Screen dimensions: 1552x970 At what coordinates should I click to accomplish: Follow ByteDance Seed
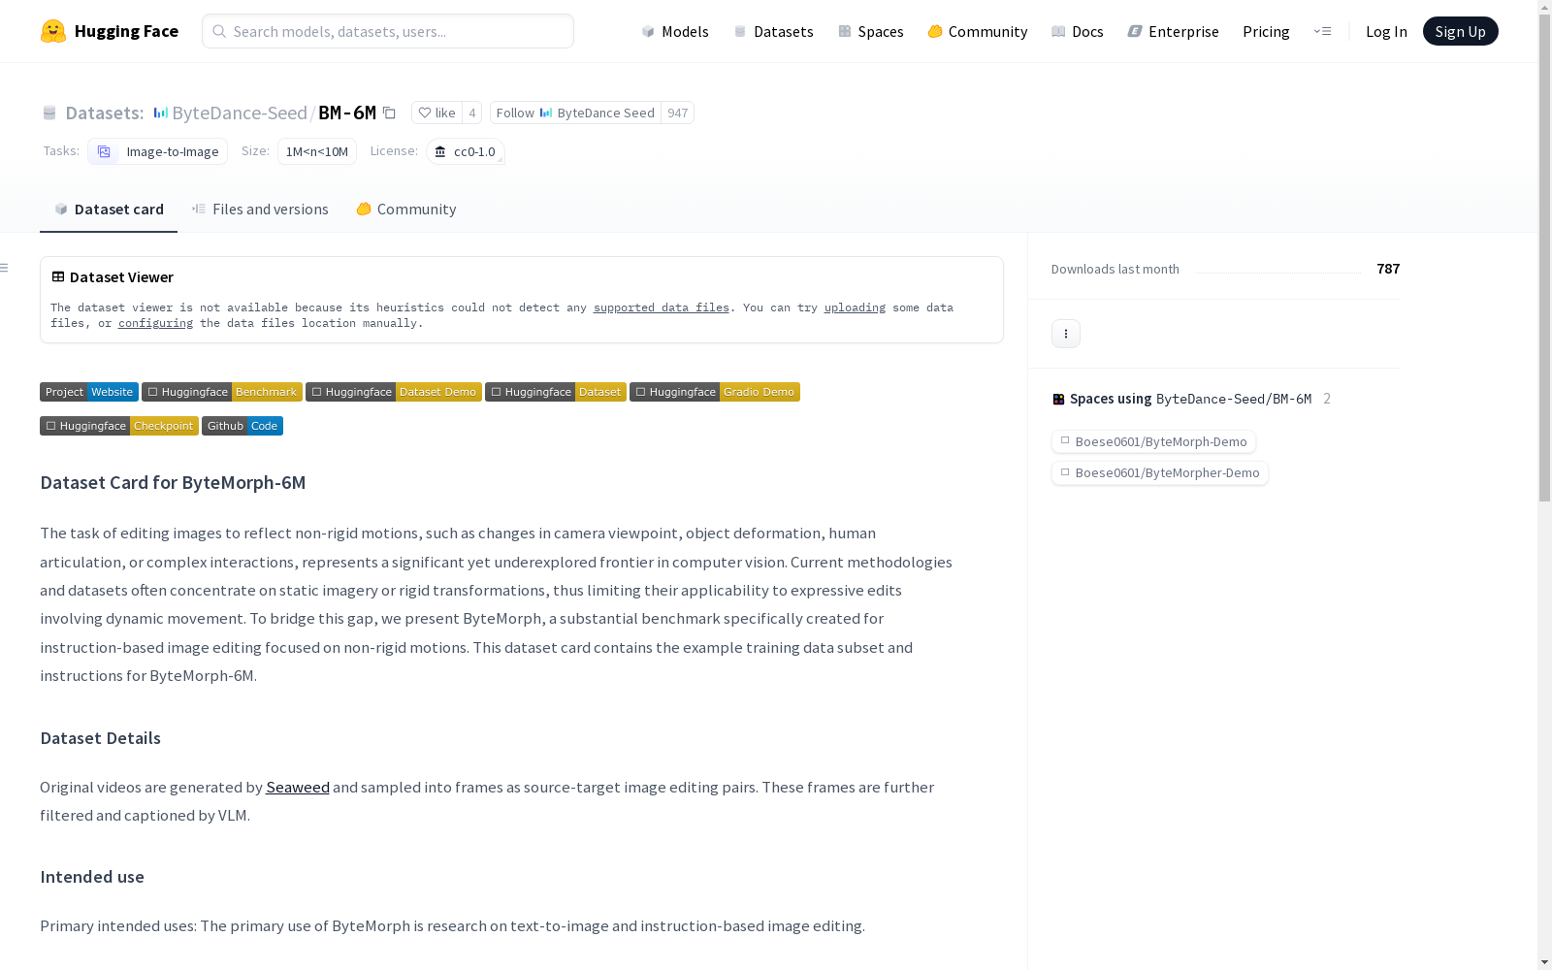(575, 113)
